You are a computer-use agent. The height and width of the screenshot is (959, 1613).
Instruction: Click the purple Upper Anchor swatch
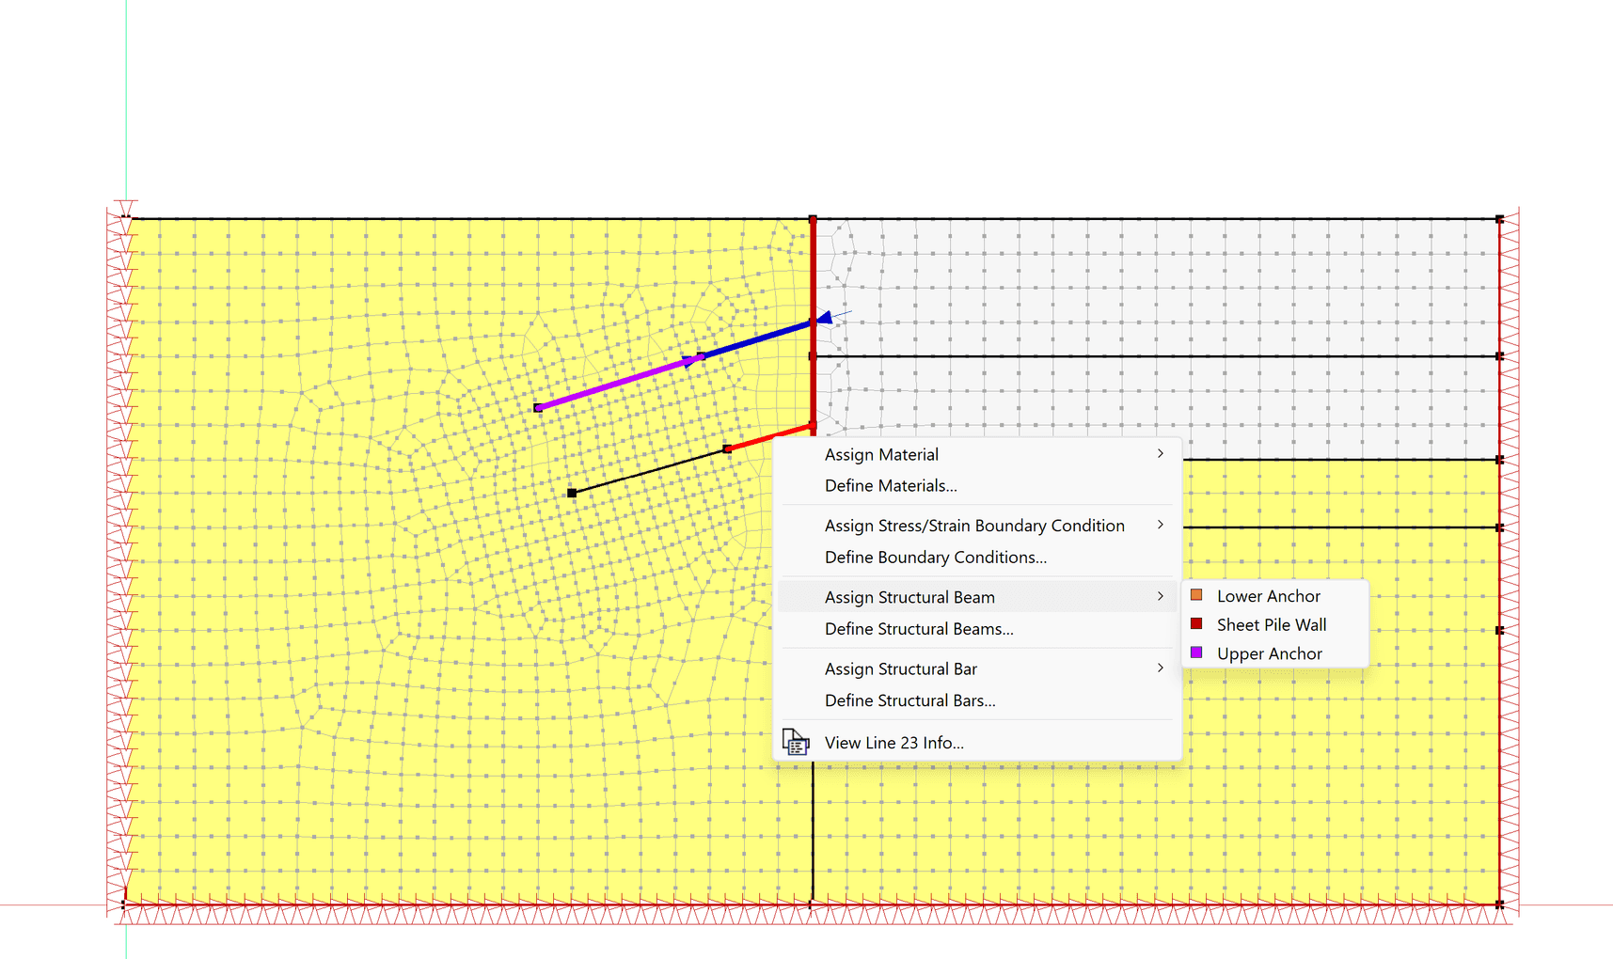[x=1196, y=652]
